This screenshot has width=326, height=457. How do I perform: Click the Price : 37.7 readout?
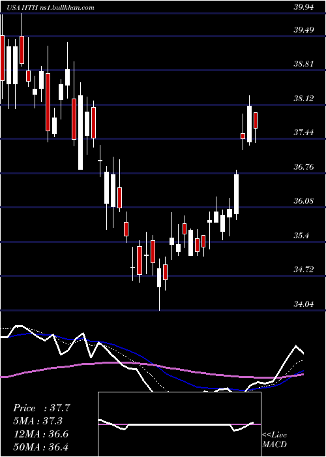[42, 408]
